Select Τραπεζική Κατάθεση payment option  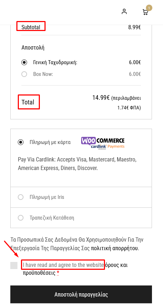(21, 218)
